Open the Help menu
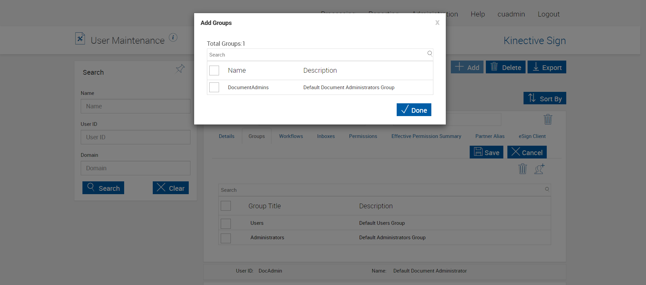 pyautogui.click(x=478, y=14)
